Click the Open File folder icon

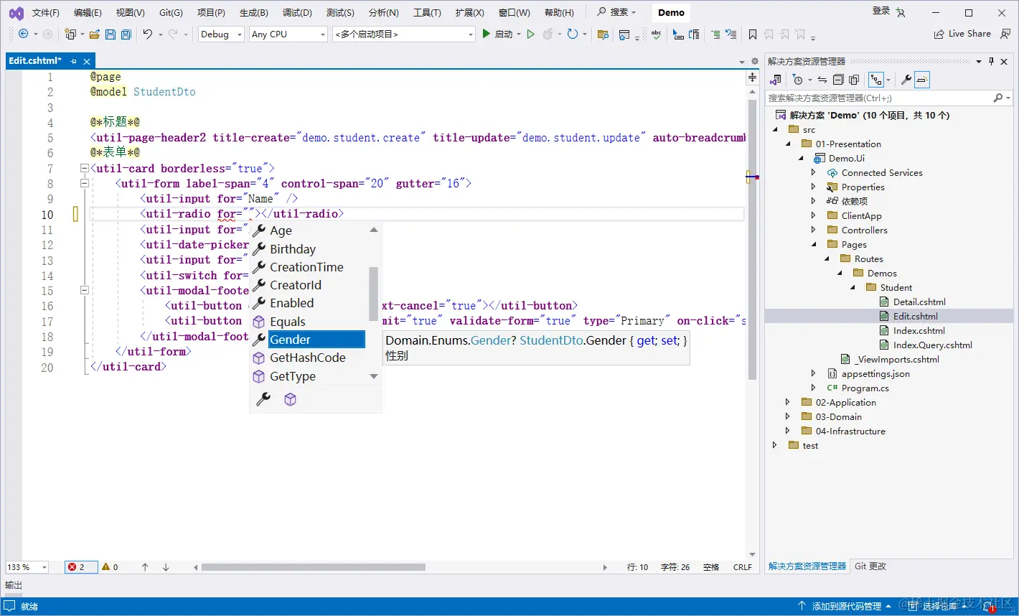tap(94, 34)
